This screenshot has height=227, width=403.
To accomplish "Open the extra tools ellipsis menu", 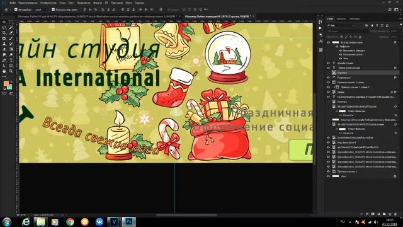I will pos(4,76).
